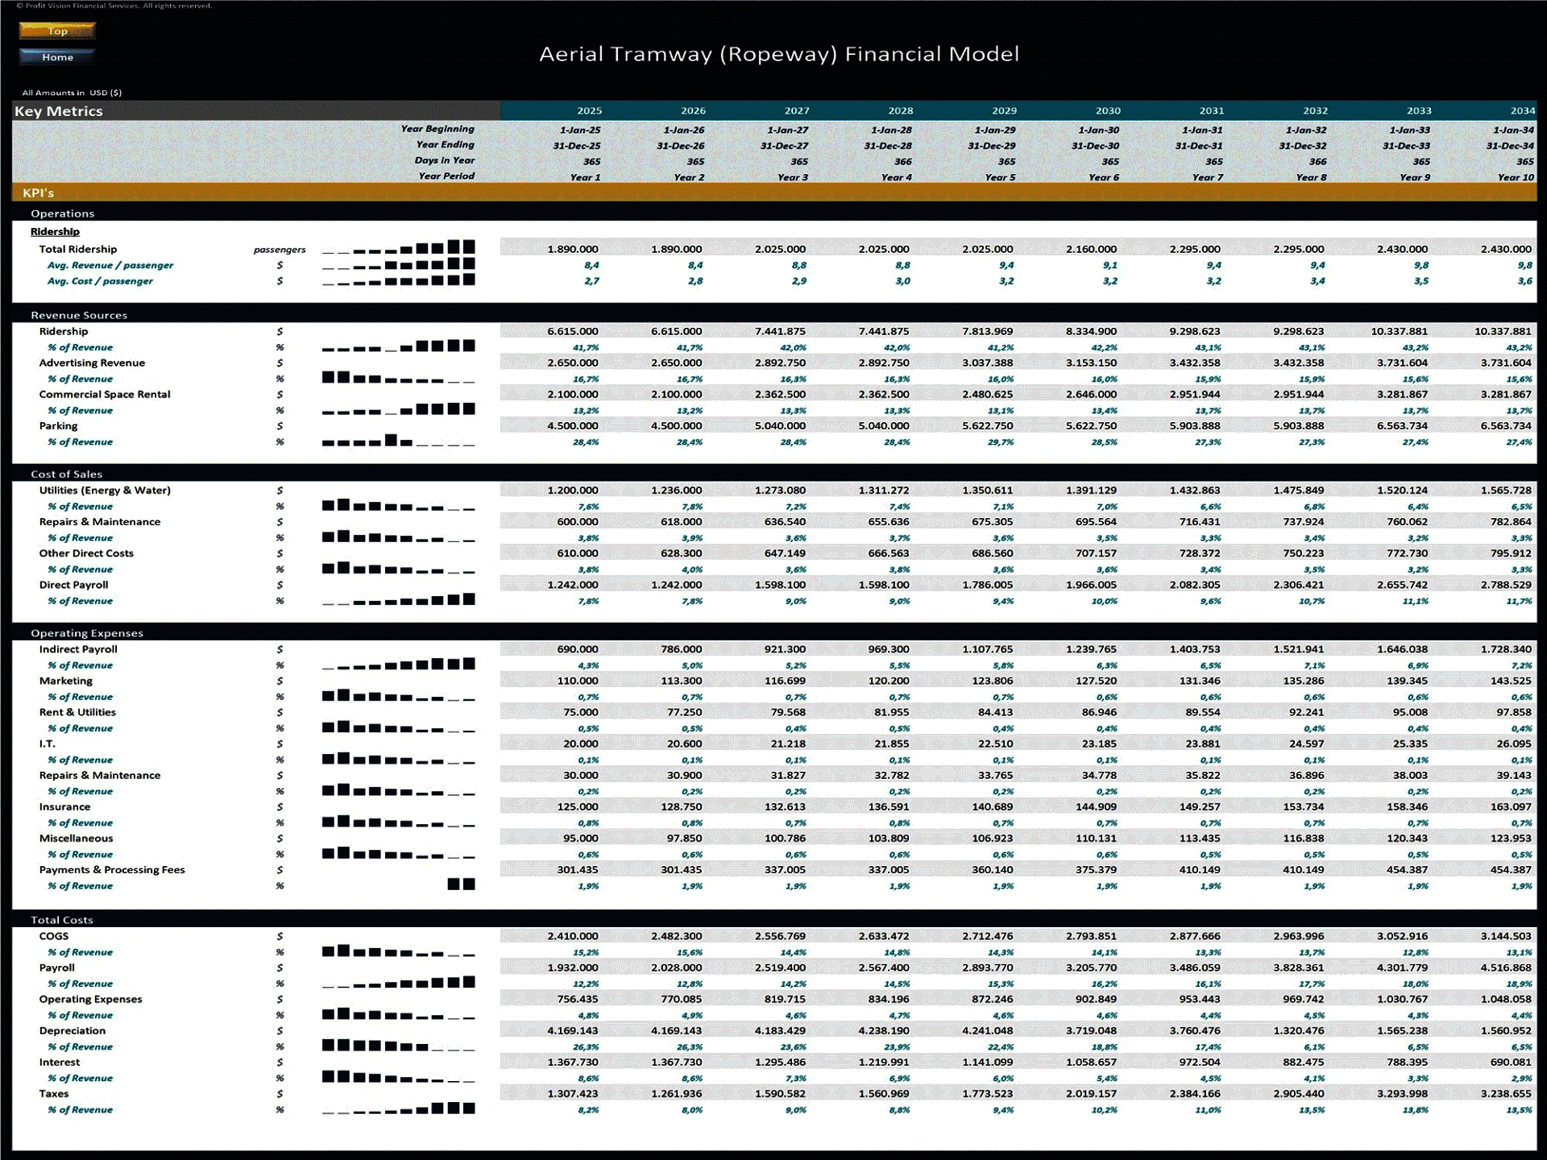This screenshot has width=1547, height=1160.
Task: Select the Revenue Sources section heading
Action: pos(79,315)
